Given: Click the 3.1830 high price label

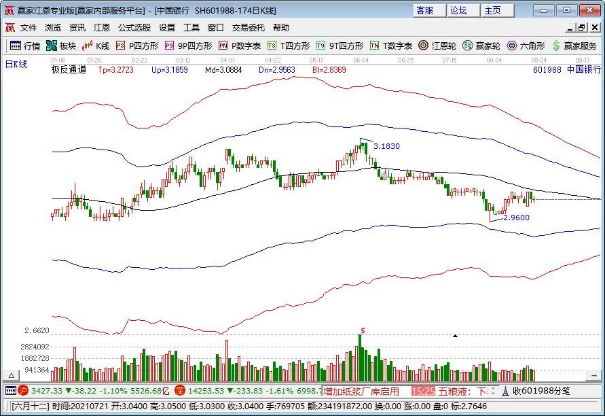Looking at the screenshot, I should click(x=386, y=146).
